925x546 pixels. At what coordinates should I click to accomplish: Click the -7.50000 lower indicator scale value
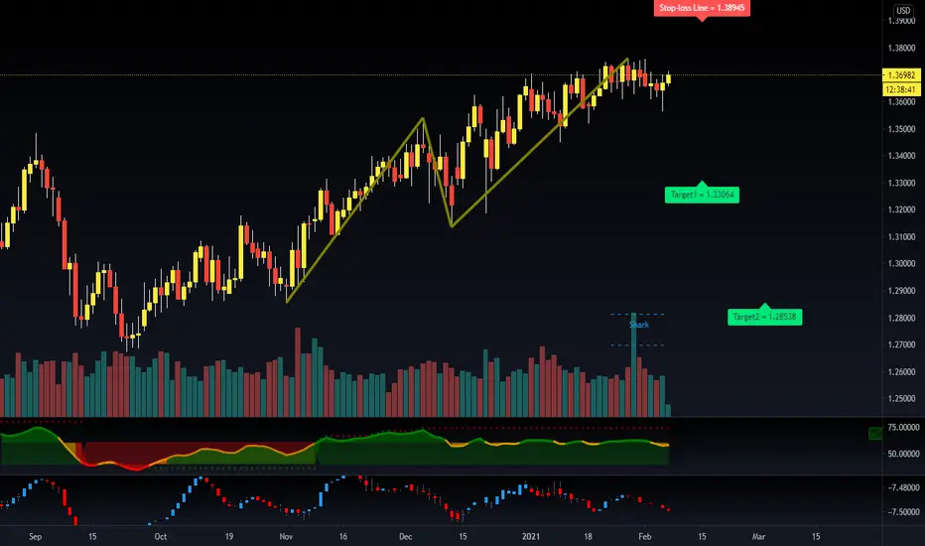(904, 512)
